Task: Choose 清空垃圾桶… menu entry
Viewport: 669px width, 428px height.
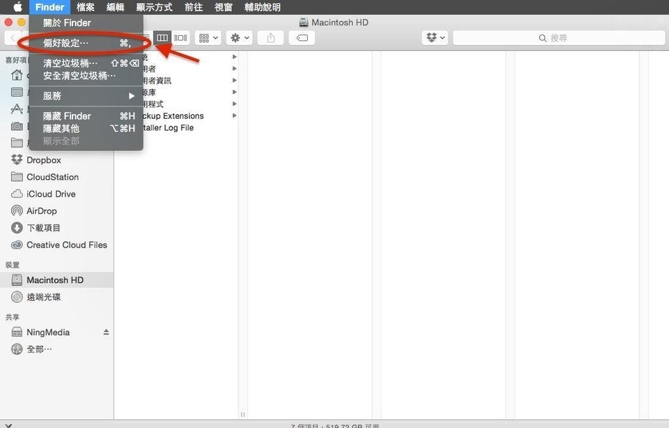Action: point(86,63)
